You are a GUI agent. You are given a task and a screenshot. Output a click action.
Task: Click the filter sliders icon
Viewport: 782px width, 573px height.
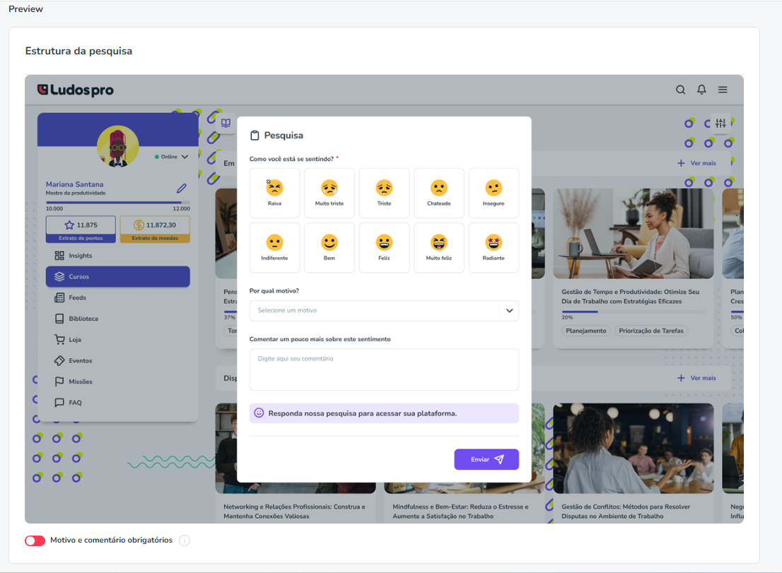point(720,122)
